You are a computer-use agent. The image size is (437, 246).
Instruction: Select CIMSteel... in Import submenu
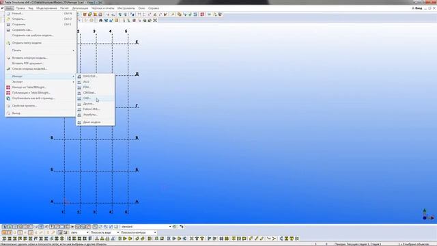96,93
